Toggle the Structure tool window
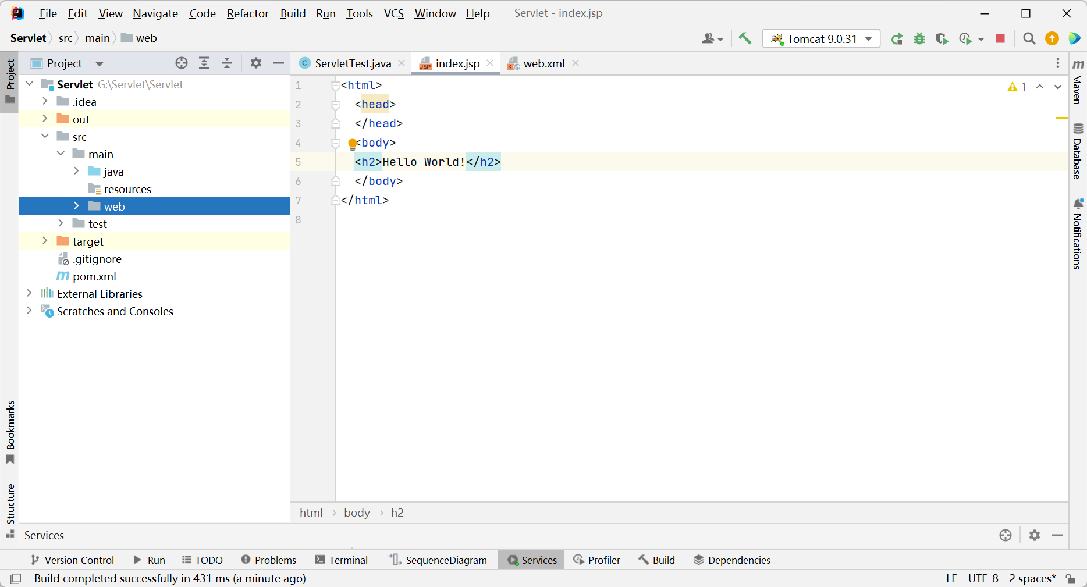This screenshot has width=1087, height=587. [x=10, y=510]
